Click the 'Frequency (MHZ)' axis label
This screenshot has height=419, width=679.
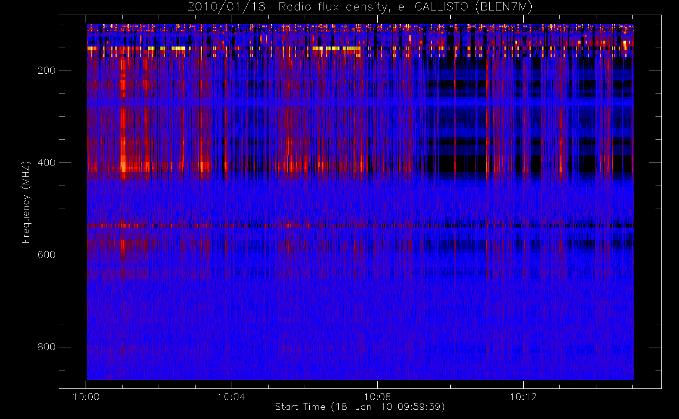[26, 202]
